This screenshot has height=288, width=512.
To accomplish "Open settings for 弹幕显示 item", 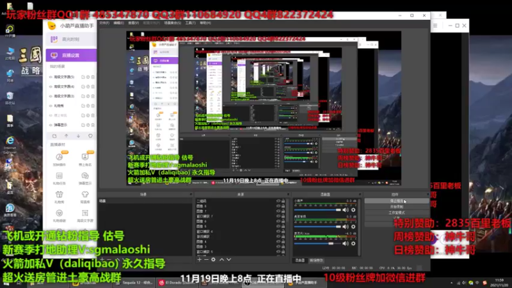I will pyautogui.click(x=88, y=125).
